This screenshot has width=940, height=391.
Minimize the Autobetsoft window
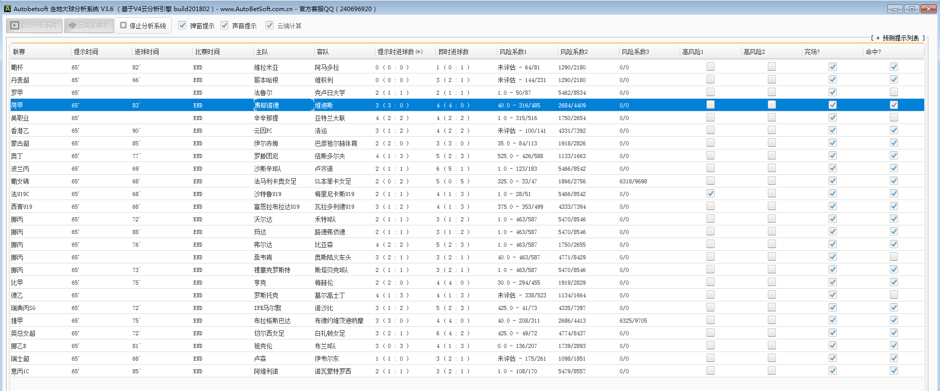point(895,9)
